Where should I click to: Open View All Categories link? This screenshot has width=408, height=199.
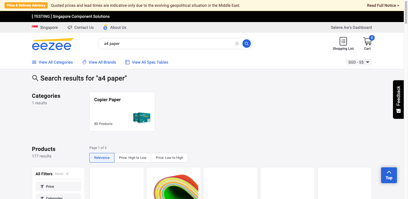pyautogui.click(x=56, y=62)
